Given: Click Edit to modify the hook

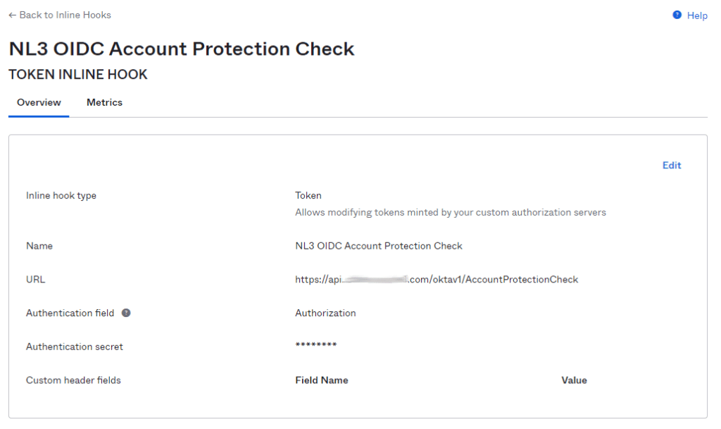Looking at the screenshot, I should coord(671,166).
